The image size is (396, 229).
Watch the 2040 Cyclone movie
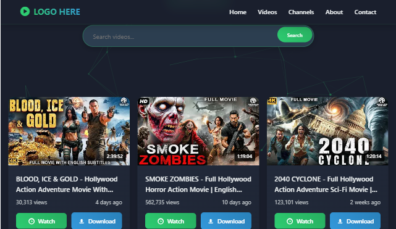[300, 221]
